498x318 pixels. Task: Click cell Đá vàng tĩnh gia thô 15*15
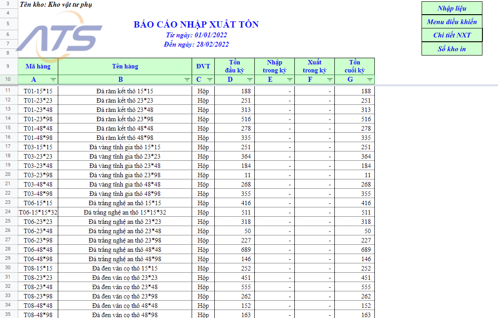[125, 147]
